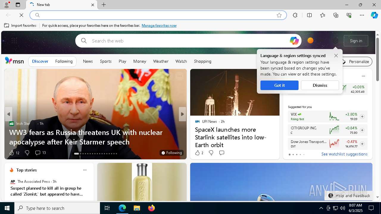Open Split screen view

pyautogui.click(x=309, y=15)
